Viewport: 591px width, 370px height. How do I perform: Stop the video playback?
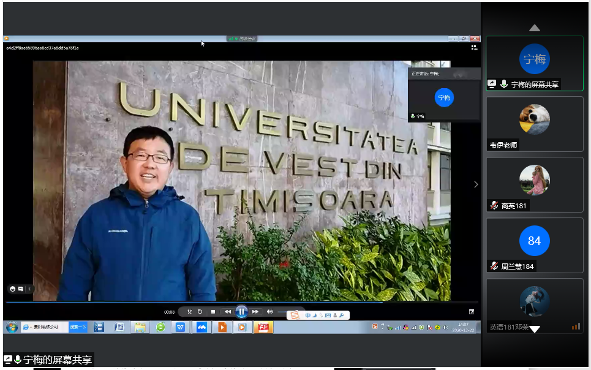point(213,312)
